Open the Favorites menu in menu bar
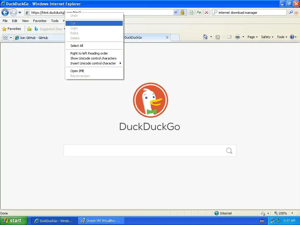The image size is (300, 225). click(x=40, y=21)
